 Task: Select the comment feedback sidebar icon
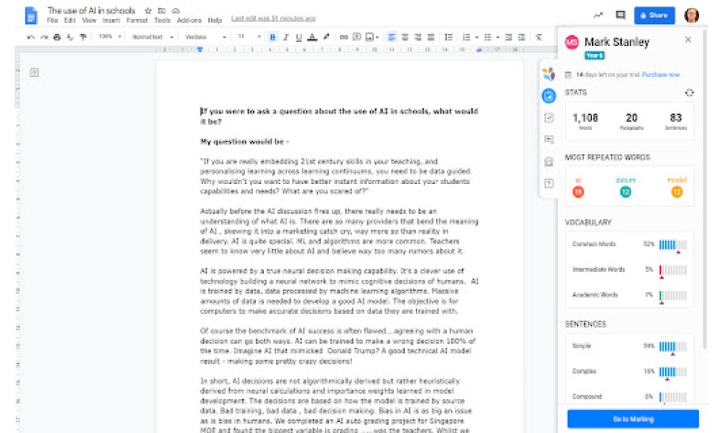[549, 139]
